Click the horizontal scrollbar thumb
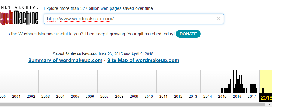 [x=133, y=104]
